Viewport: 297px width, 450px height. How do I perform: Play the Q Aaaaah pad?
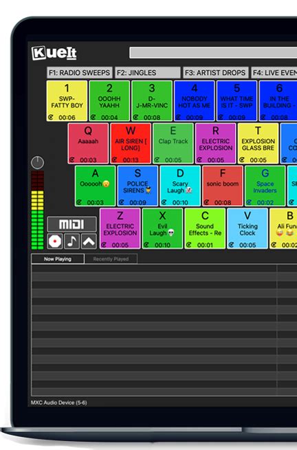(88, 143)
